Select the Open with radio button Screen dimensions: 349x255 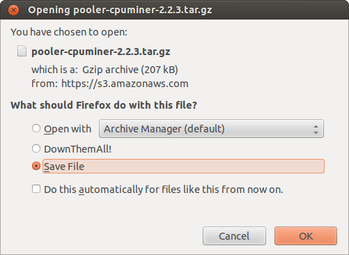pyautogui.click(x=36, y=128)
